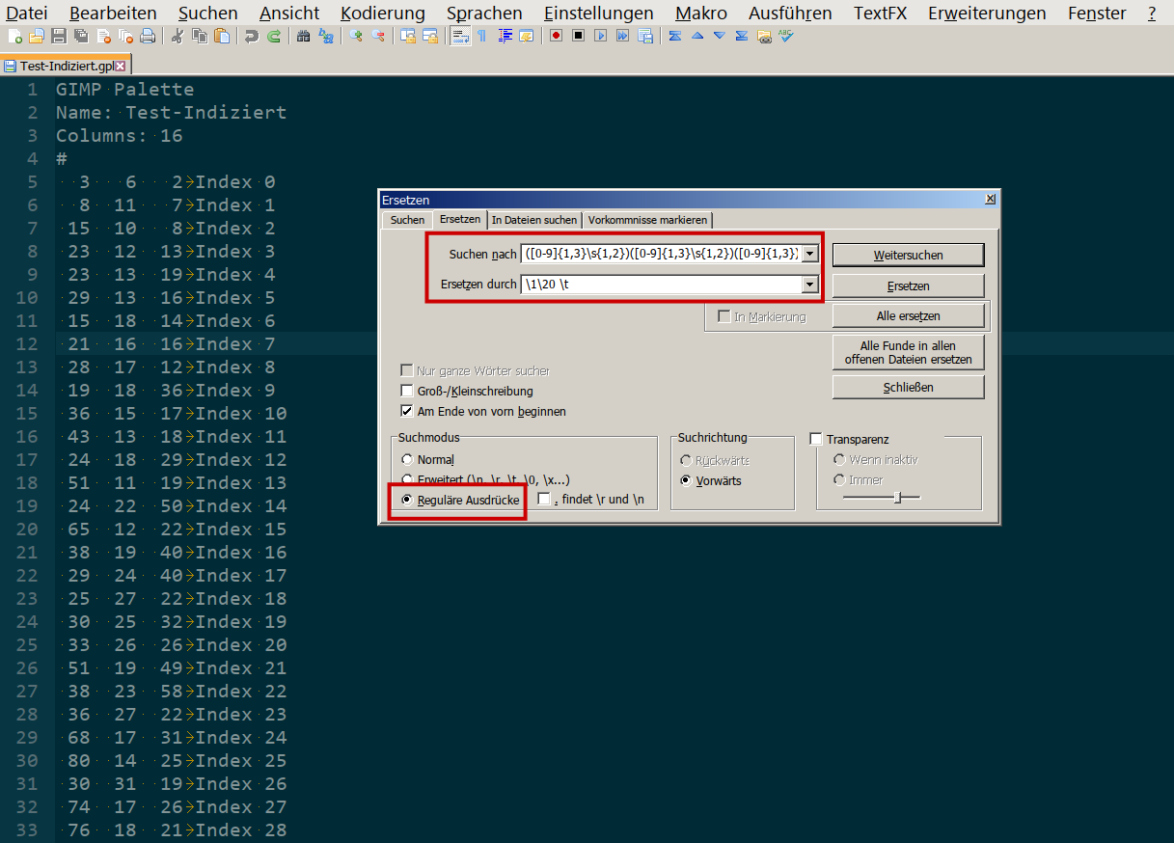Click the Cut scissors icon
This screenshot has width=1174, height=843.
point(177,37)
